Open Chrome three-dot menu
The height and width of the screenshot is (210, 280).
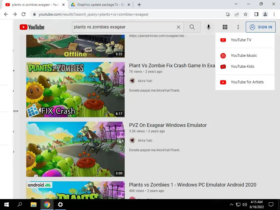click(274, 14)
